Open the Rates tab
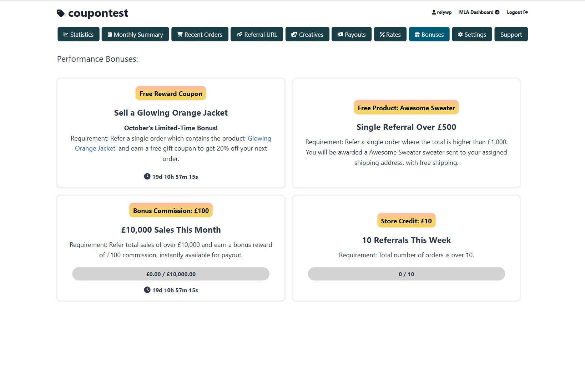Image resolution: width=585 pixels, height=370 pixels. 390,34
